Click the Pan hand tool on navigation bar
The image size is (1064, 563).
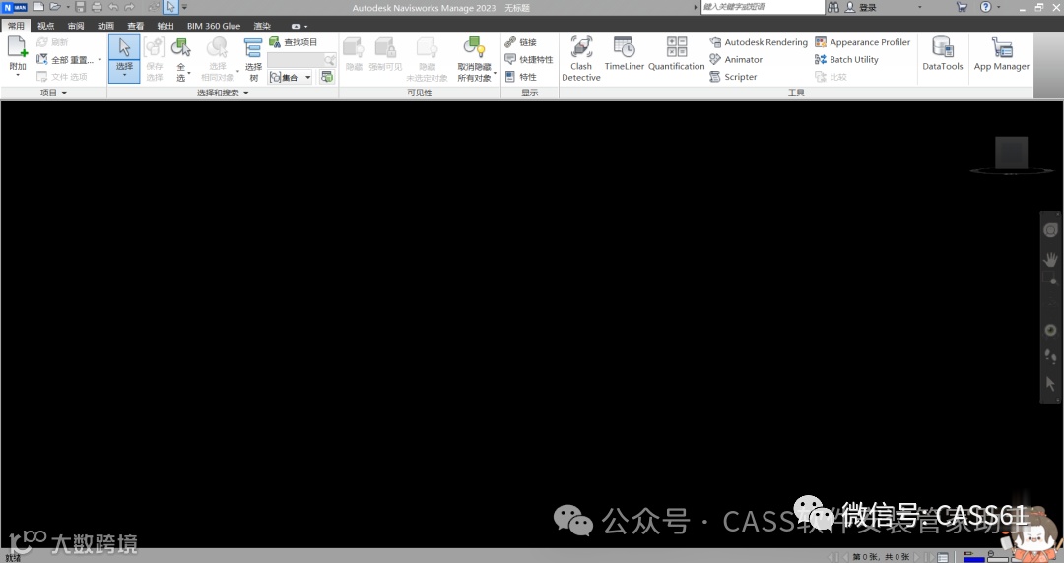[x=1050, y=259]
